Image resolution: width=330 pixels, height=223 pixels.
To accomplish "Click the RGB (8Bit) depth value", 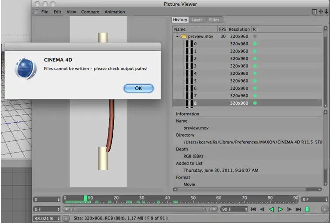I will (193, 156).
